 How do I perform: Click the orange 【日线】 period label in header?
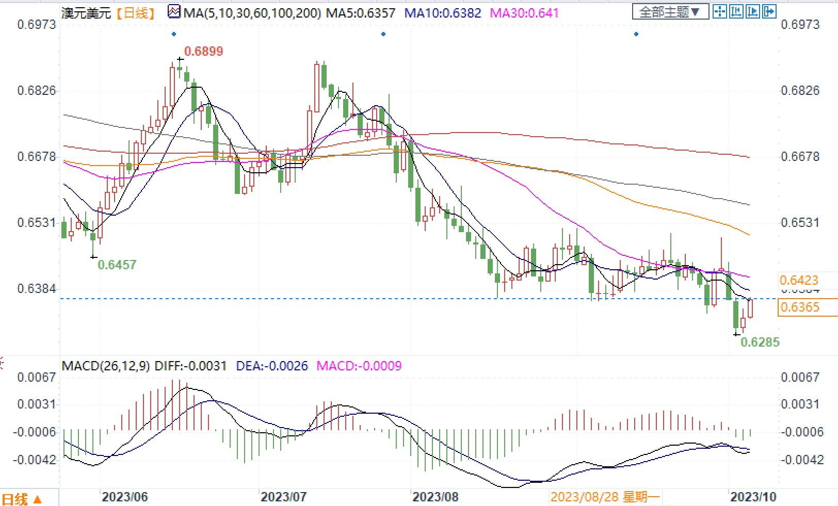(x=136, y=12)
